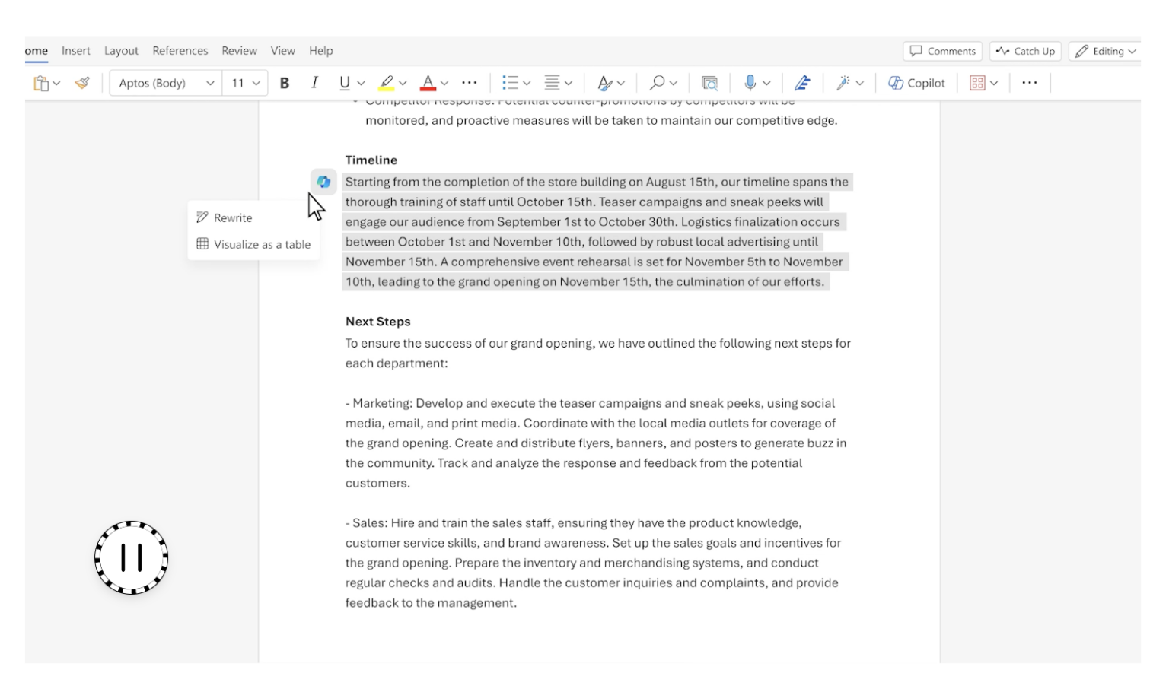Start Dictate with the microphone icon
The image size is (1169, 692).
pos(752,82)
